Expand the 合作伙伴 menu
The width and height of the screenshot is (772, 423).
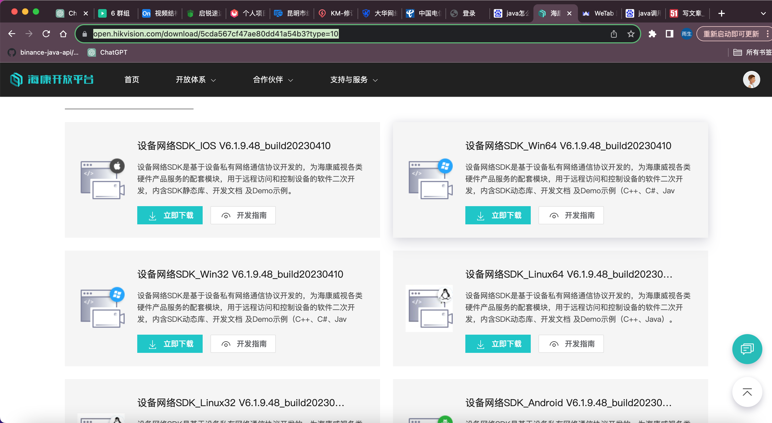point(273,80)
